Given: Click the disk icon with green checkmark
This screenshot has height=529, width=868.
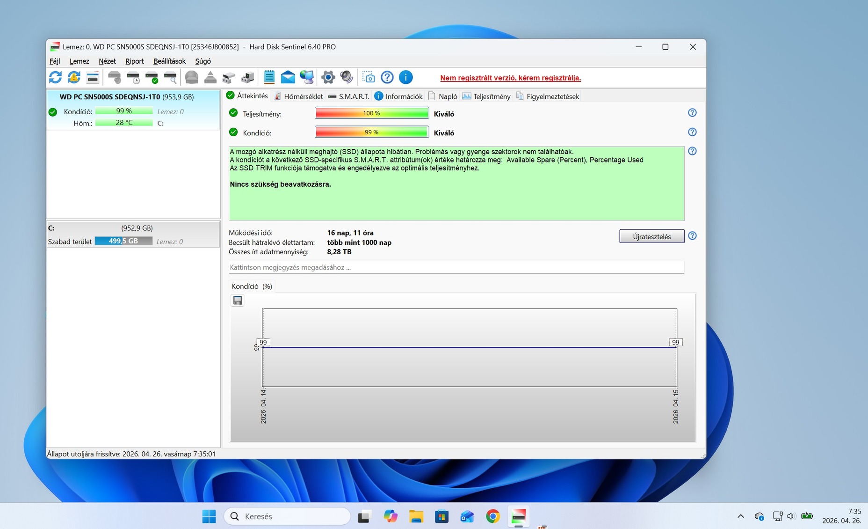Looking at the screenshot, I should [152, 77].
